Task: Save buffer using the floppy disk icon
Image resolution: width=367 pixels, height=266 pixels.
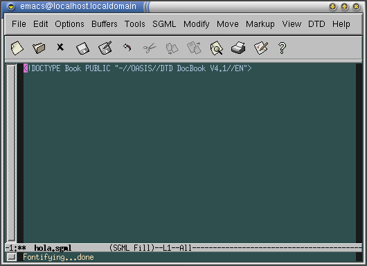Action: [x=82, y=48]
